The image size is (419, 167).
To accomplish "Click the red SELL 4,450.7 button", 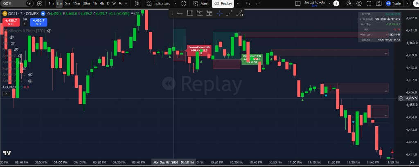I will [11, 22].
